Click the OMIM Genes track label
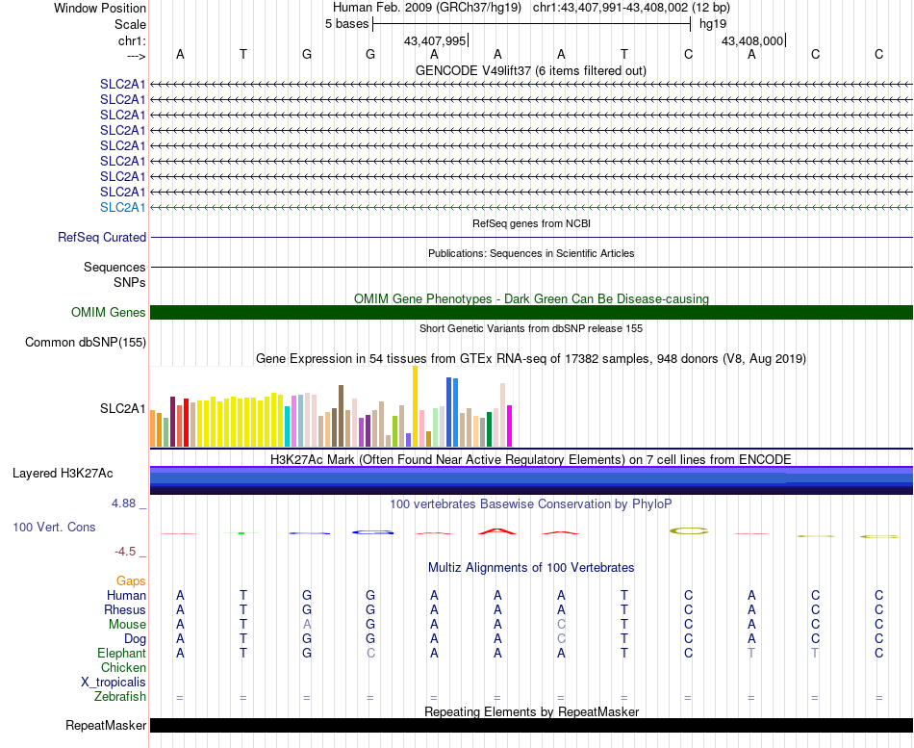914x748 pixels. pos(109,312)
